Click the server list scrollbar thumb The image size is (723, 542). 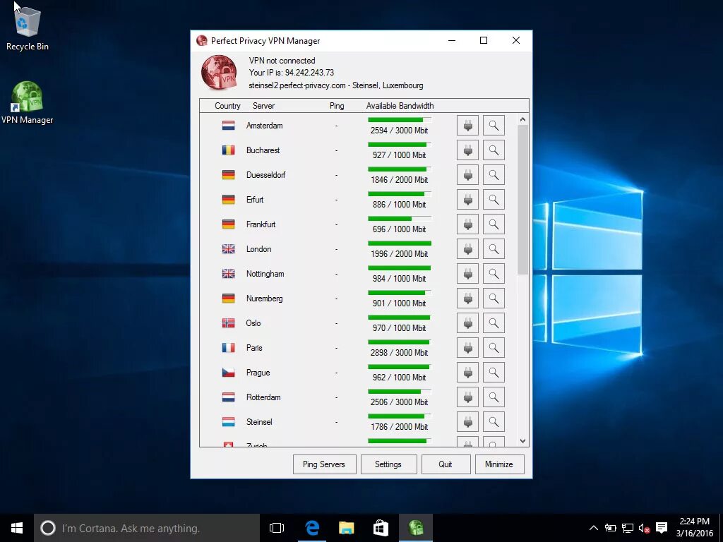coord(522,200)
